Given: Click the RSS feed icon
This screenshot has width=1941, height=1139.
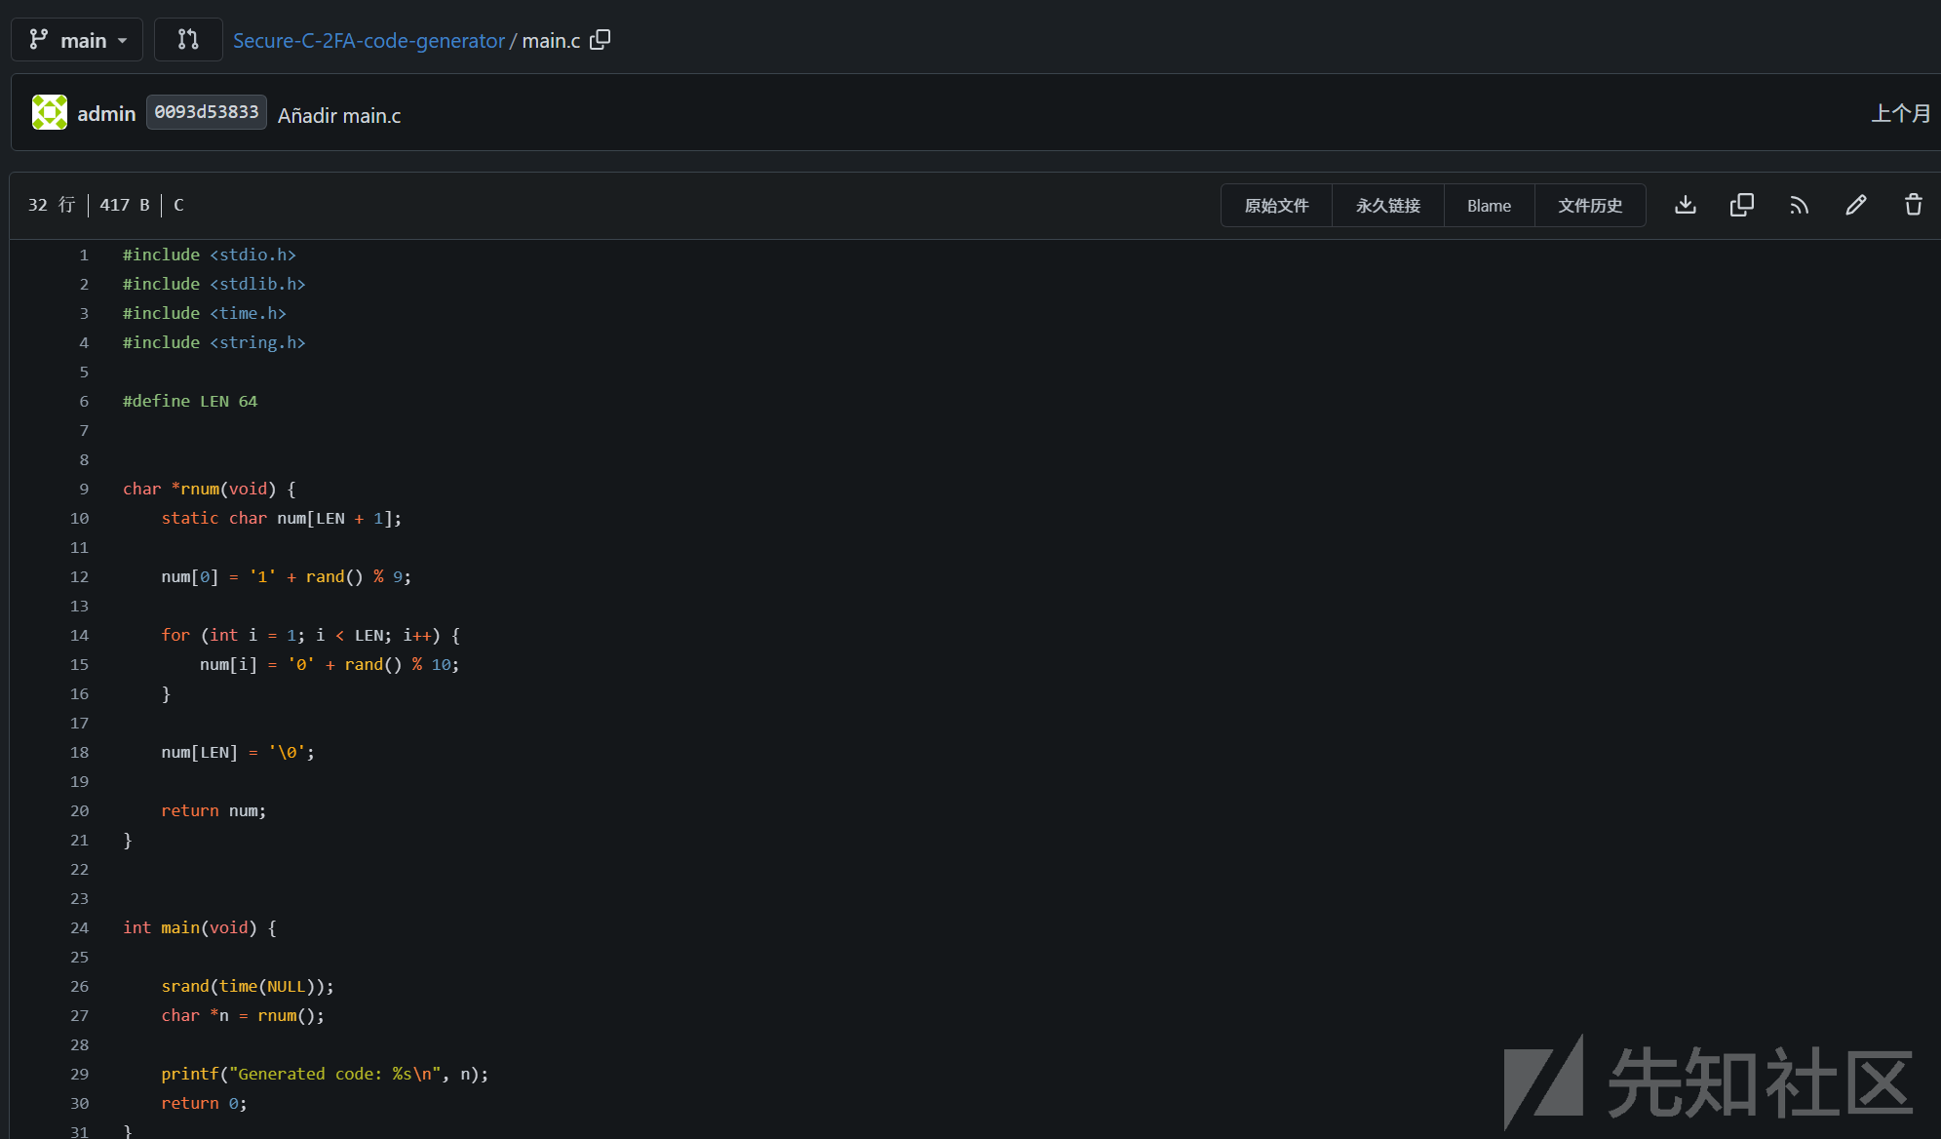Looking at the screenshot, I should [x=1799, y=205].
